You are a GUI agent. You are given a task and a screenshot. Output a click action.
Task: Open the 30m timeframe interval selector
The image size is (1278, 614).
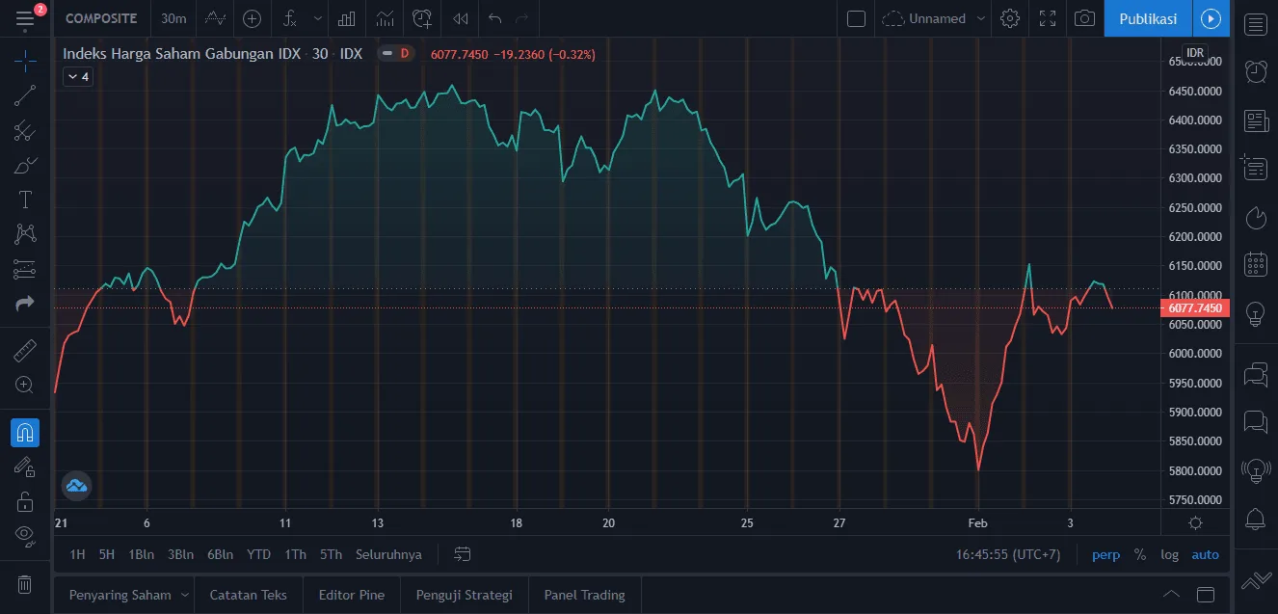coord(173,18)
